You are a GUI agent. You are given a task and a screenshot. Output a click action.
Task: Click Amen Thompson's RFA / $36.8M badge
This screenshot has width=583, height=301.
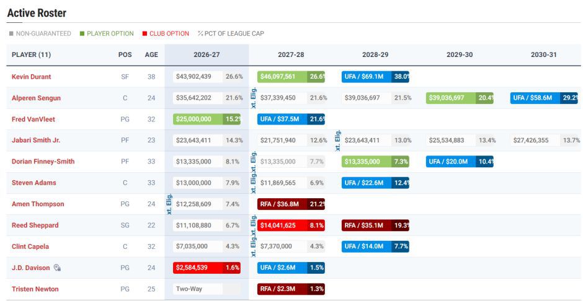(291, 204)
